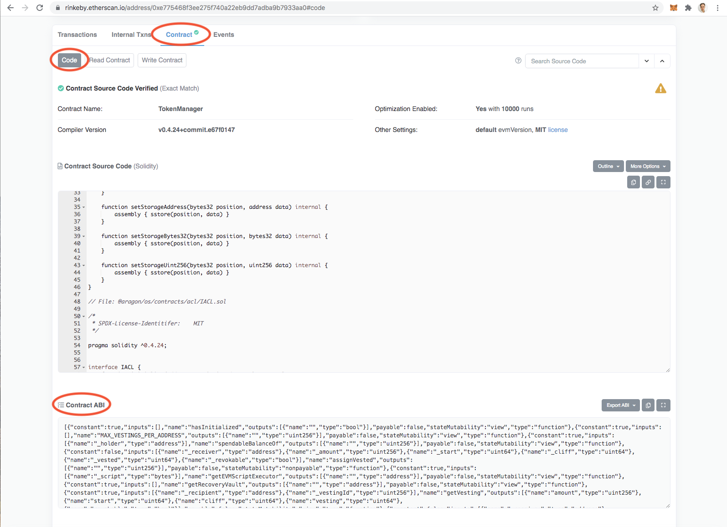Select the Code button
The width and height of the screenshot is (727, 527).
[x=69, y=60]
